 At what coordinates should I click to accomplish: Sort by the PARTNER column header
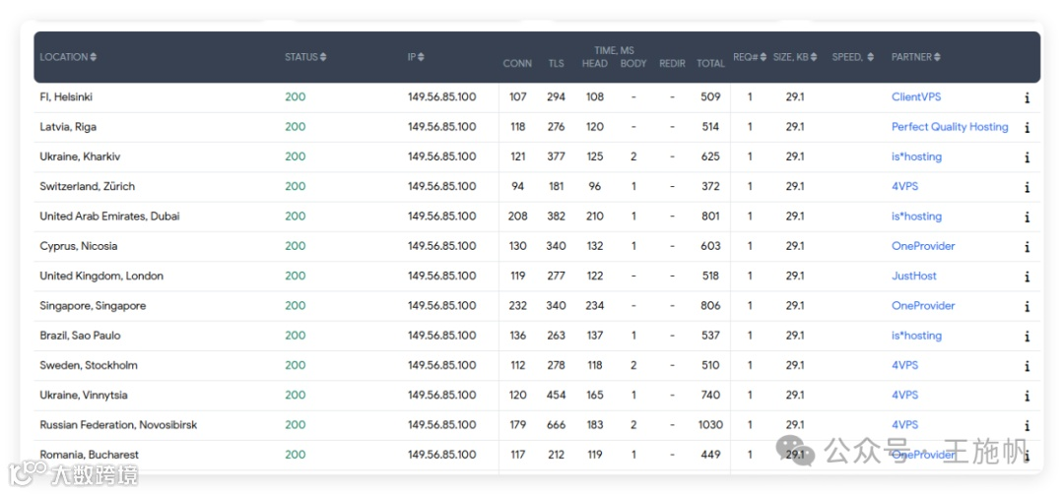click(915, 57)
